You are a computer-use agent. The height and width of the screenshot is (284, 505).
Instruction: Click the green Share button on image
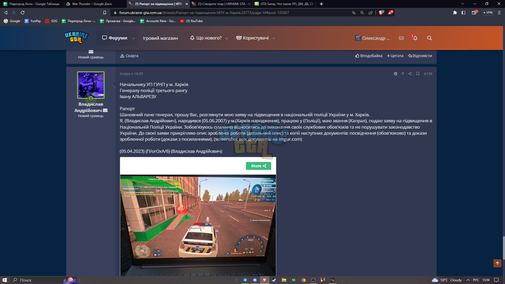pos(258,166)
